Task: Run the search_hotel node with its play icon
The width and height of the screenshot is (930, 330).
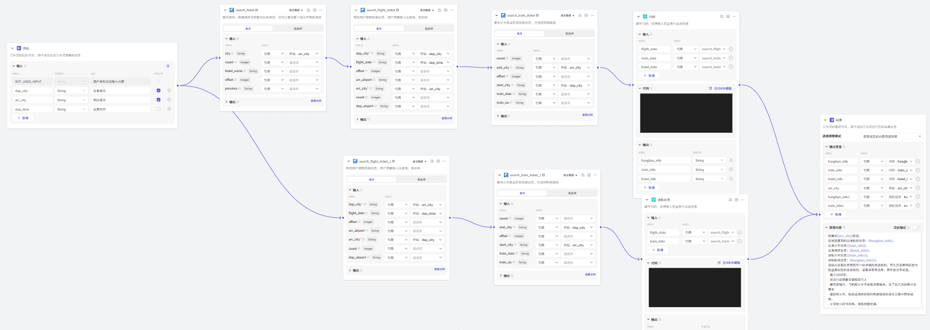Action: [x=315, y=10]
